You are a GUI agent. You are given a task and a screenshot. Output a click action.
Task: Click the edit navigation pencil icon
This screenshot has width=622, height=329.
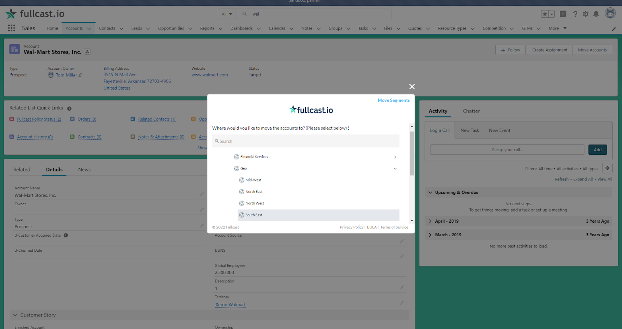614,28
